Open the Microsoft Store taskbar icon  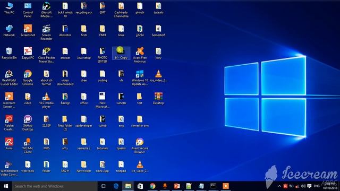click(x=140, y=186)
